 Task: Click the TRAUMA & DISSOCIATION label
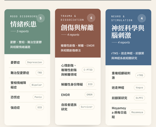(72, 18)
